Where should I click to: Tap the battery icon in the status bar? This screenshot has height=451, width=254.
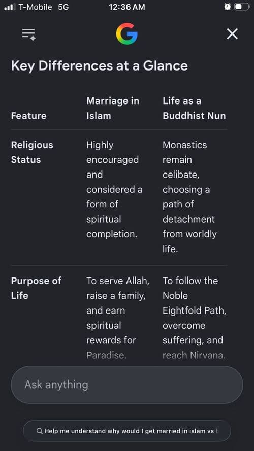pos(242,7)
